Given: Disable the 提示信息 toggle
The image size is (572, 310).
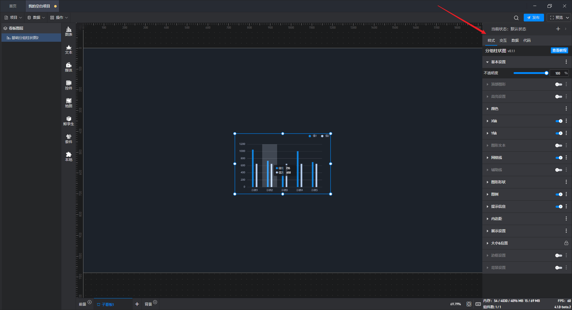Looking at the screenshot, I should click(559, 207).
